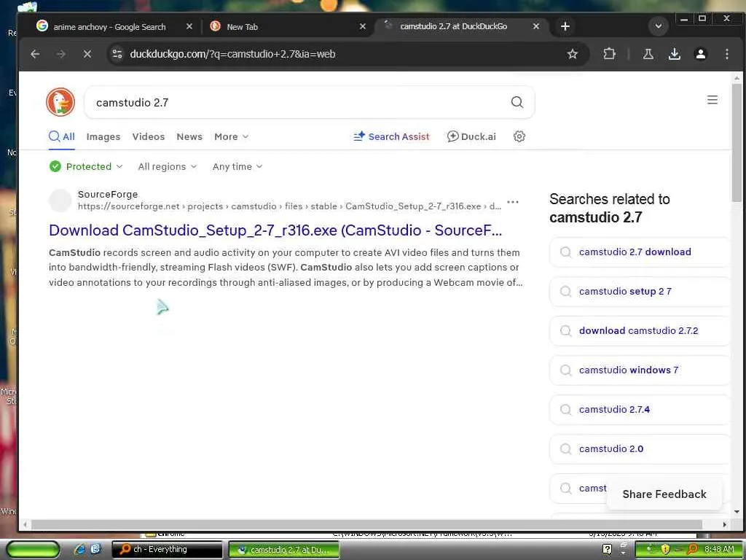
Task: Open the Chrome profile icon
Action: (700, 54)
